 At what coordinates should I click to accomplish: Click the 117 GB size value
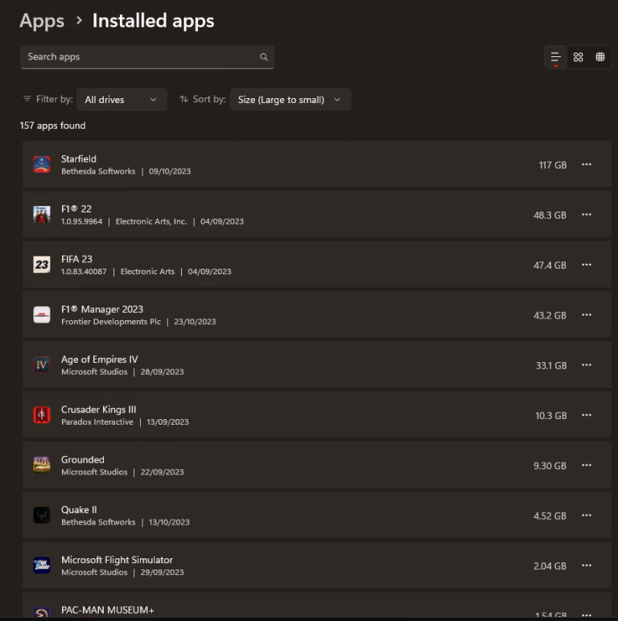point(553,165)
